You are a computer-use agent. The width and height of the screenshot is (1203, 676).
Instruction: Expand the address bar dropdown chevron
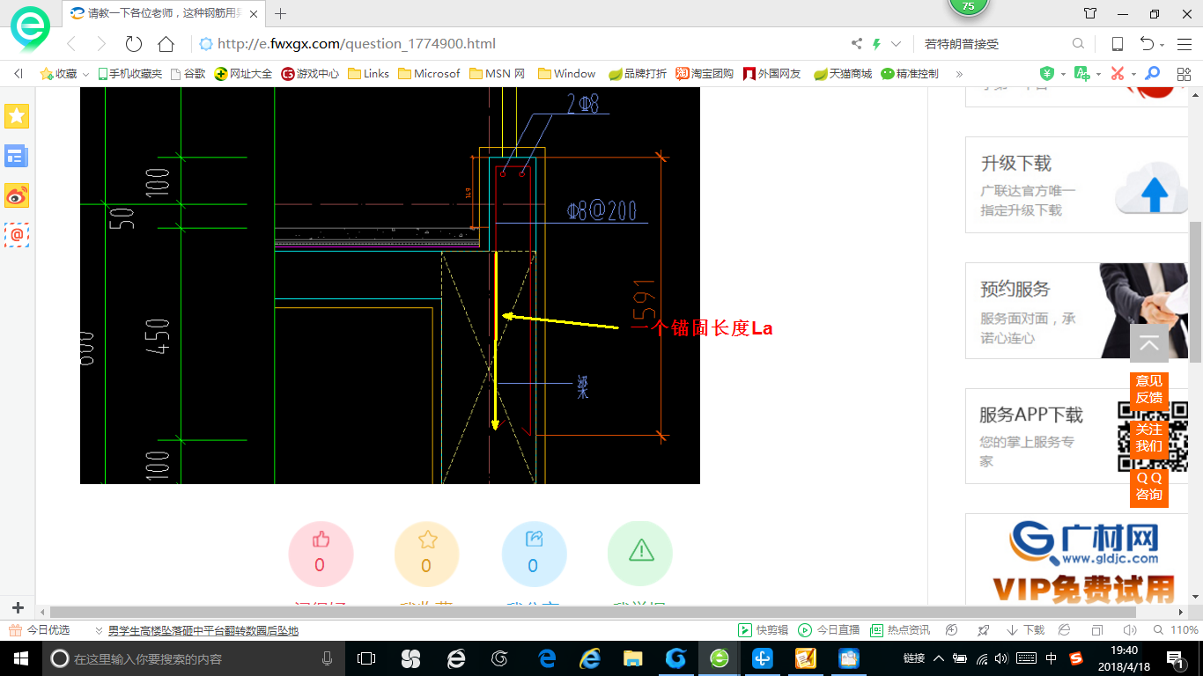pyautogui.click(x=897, y=44)
